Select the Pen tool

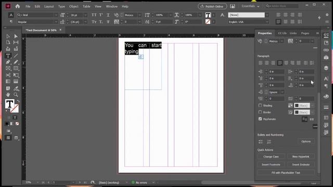click(x=8, y=62)
